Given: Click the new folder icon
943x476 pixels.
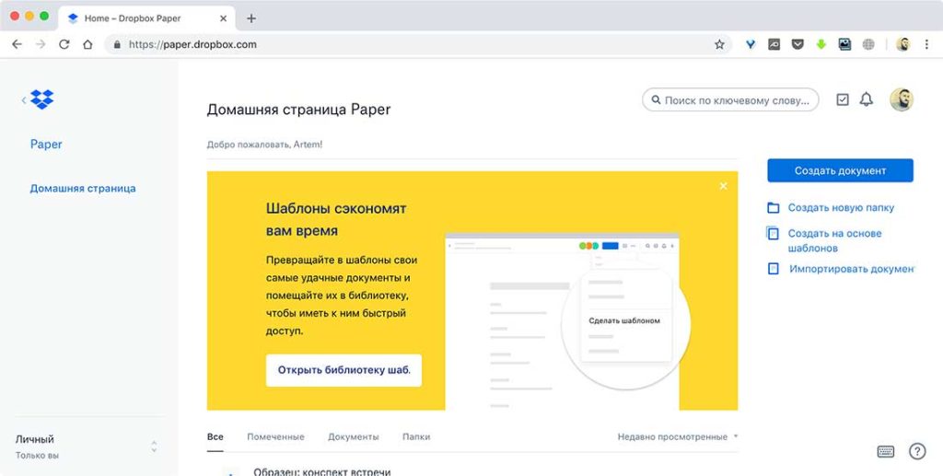Looking at the screenshot, I should point(774,208).
